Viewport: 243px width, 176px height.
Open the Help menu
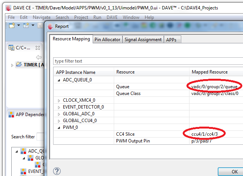[150, 17]
